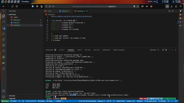Switch to the JUPYTER panel tab
This screenshot has width=184, height=103.
[x=96, y=50]
